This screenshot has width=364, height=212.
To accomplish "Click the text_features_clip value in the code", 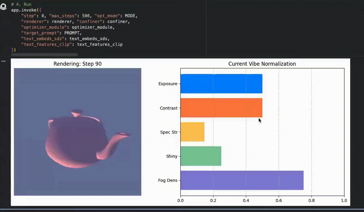I will tap(100, 44).
